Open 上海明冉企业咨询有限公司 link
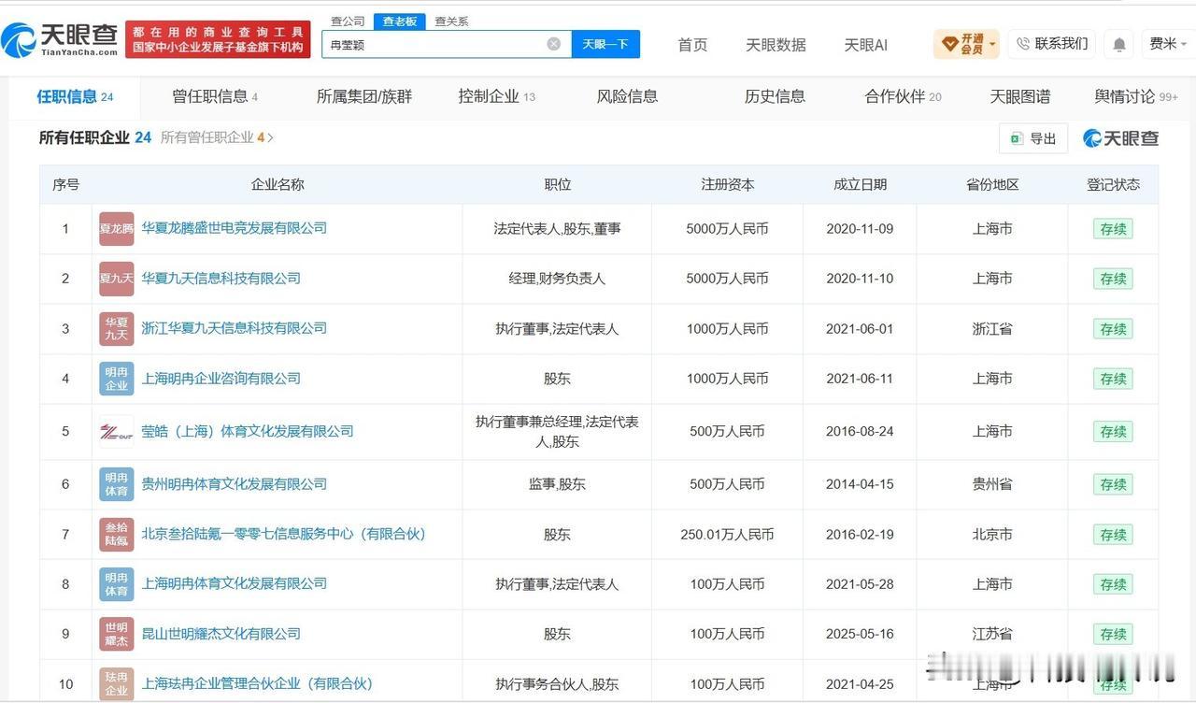The height and width of the screenshot is (703, 1196). 221,379
